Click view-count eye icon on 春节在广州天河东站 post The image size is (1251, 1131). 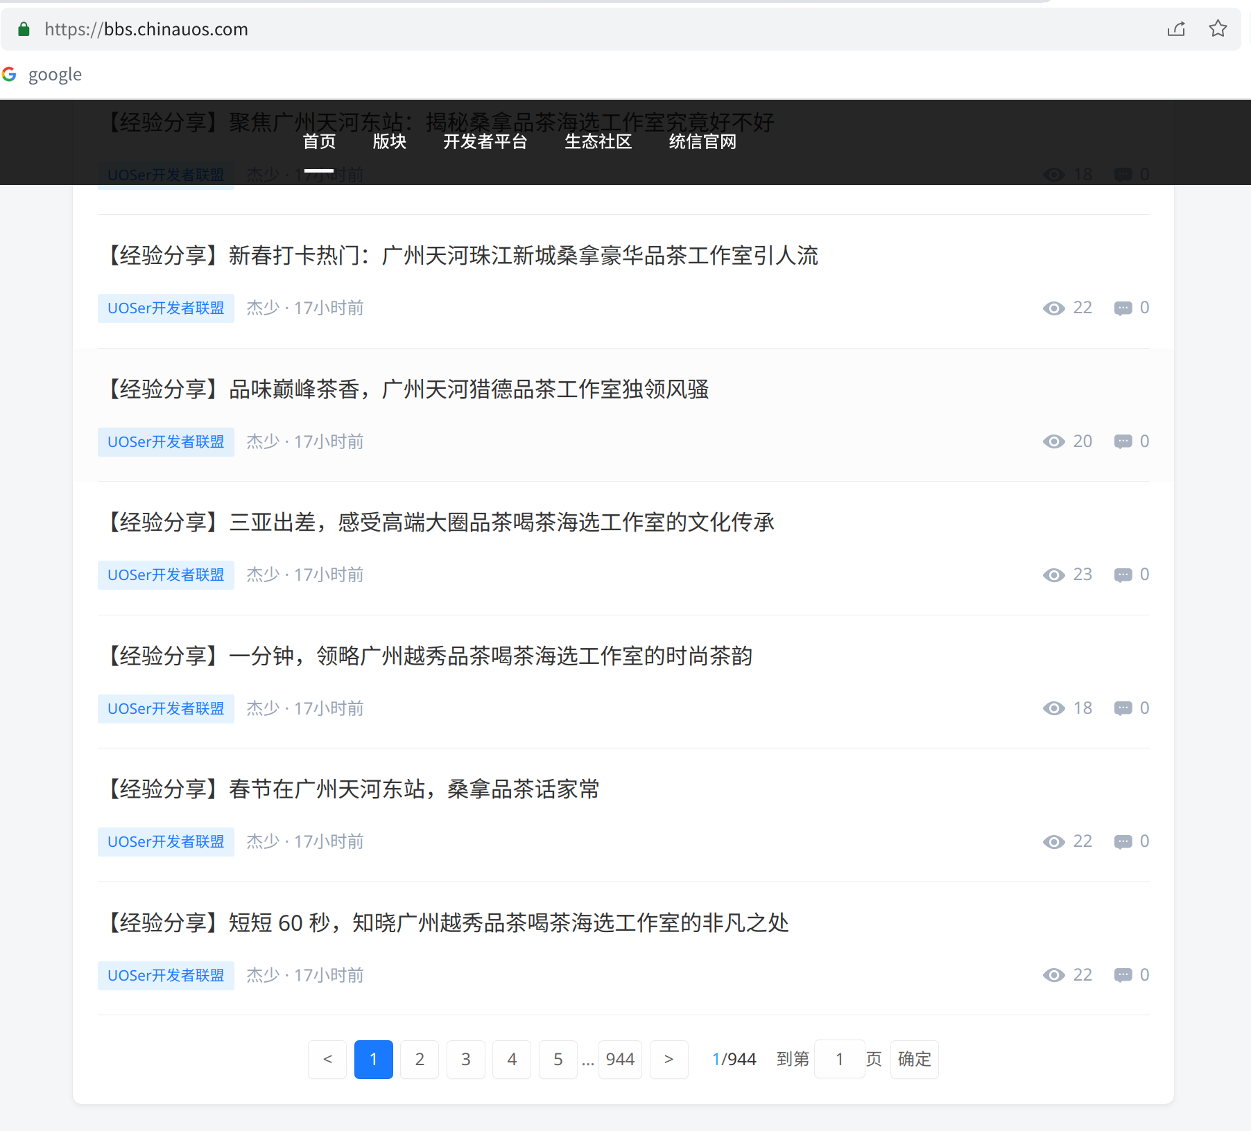coord(1054,842)
